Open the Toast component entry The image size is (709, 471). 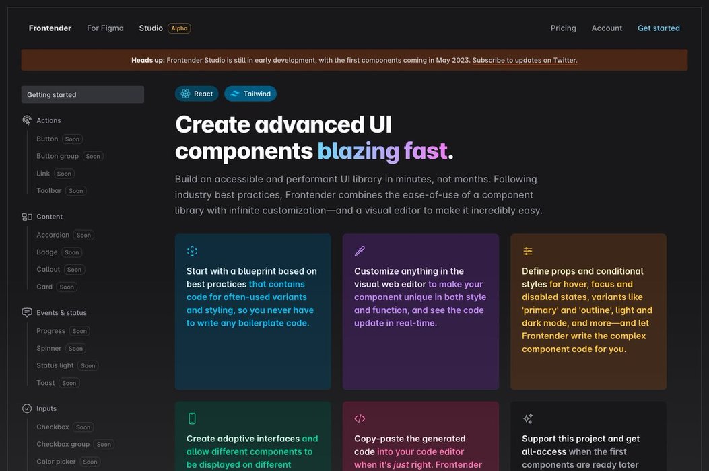pos(46,382)
